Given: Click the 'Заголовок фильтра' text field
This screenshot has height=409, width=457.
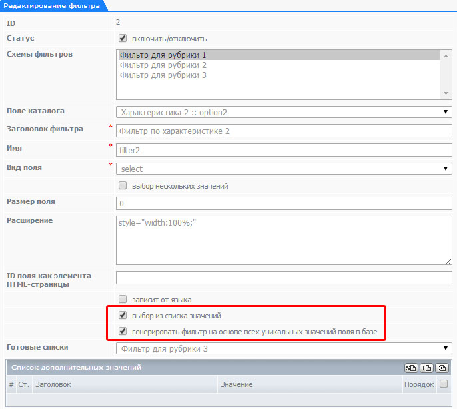Looking at the screenshot, I should [x=284, y=131].
